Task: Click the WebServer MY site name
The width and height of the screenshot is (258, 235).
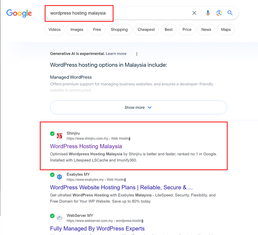Action: pos(80,216)
